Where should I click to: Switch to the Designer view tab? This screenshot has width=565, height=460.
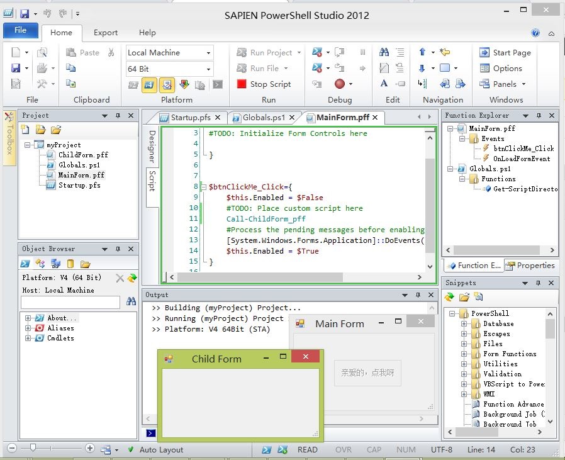click(x=152, y=146)
